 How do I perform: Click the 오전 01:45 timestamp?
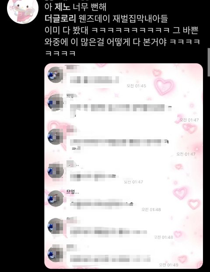tap(136, 86)
